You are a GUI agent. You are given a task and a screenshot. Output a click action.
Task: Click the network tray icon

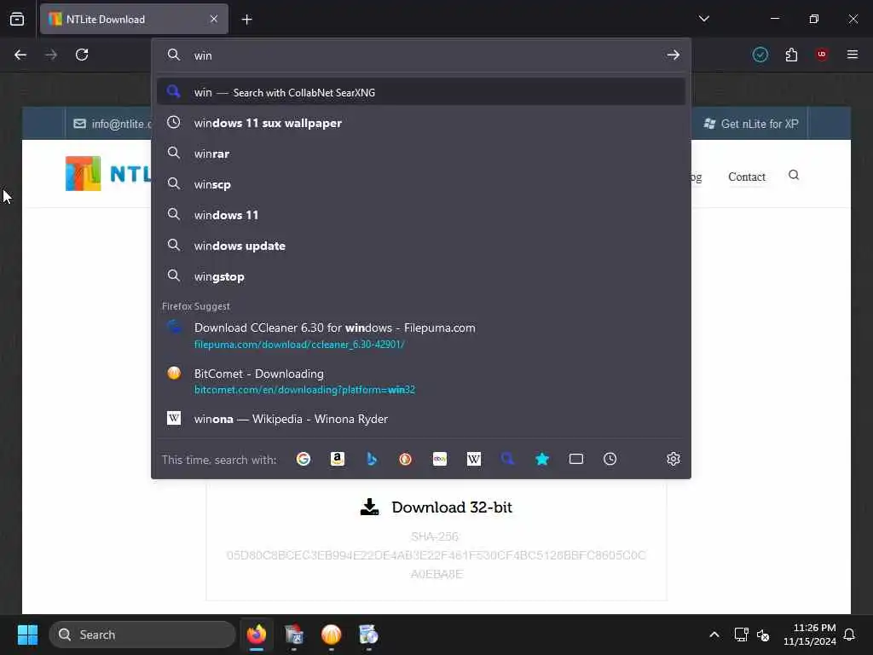coord(741,635)
